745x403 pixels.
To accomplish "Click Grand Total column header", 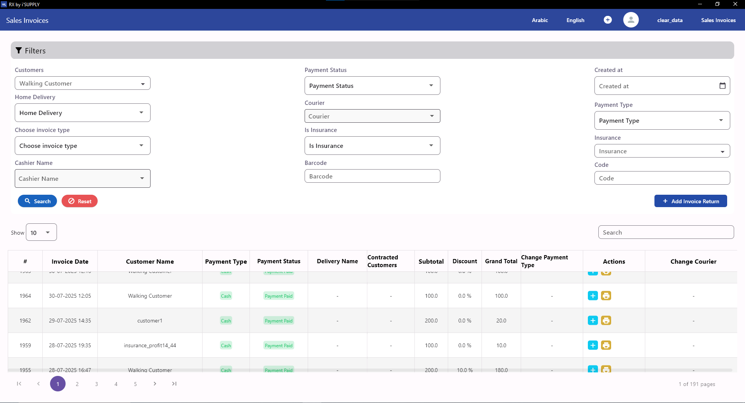I will click(501, 261).
